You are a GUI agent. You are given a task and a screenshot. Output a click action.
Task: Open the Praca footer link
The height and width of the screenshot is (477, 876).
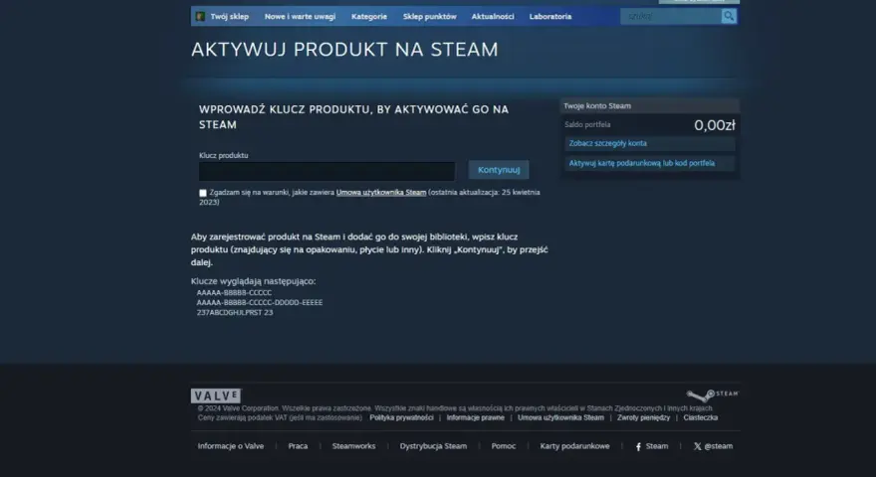(298, 446)
